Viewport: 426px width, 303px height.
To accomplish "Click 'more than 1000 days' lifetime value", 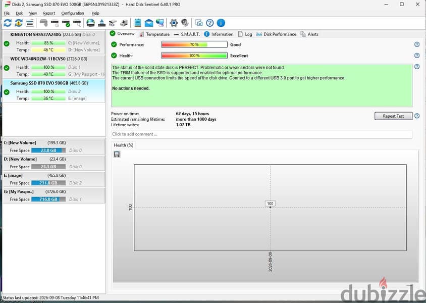I will (x=196, y=119).
